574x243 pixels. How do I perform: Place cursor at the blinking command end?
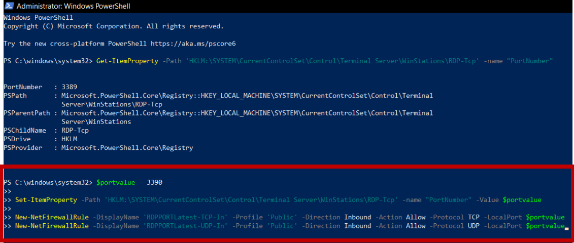pos(566,227)
